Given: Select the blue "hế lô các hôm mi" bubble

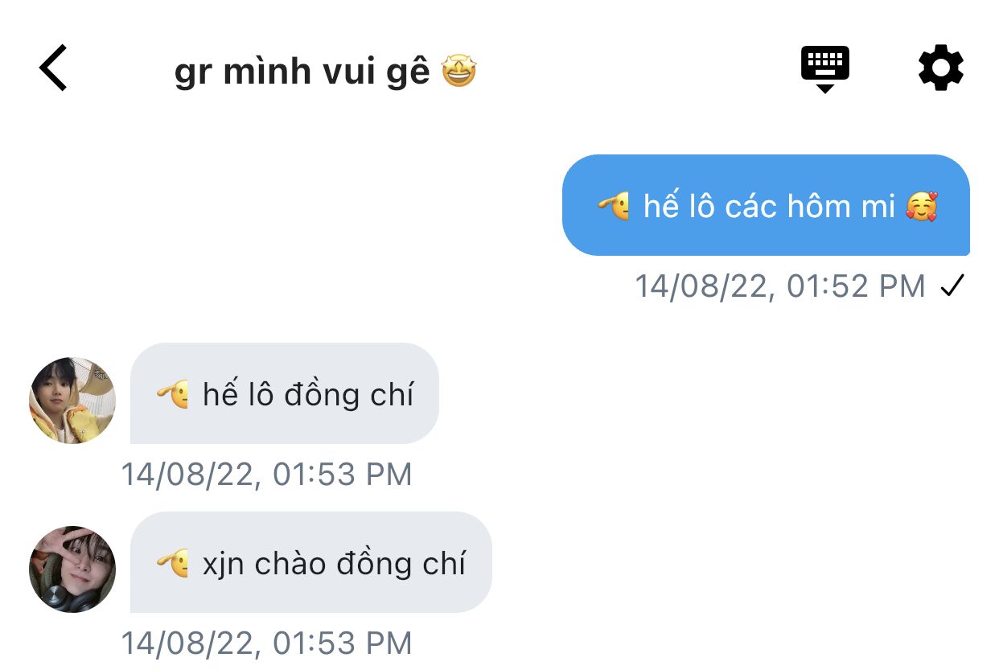Looking at the screenshot, I should tap(766, 205).
